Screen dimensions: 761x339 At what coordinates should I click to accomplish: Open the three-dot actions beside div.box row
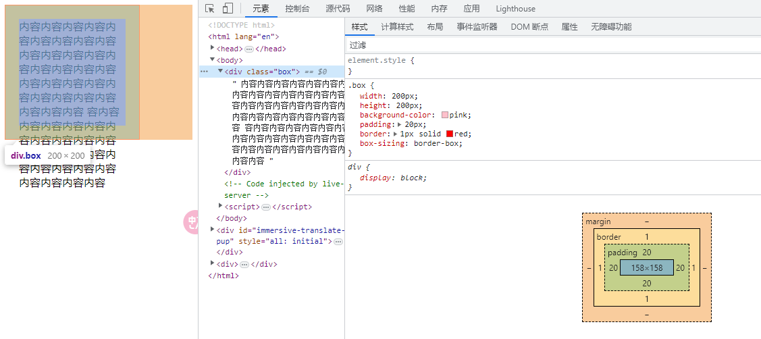[204, 72]
